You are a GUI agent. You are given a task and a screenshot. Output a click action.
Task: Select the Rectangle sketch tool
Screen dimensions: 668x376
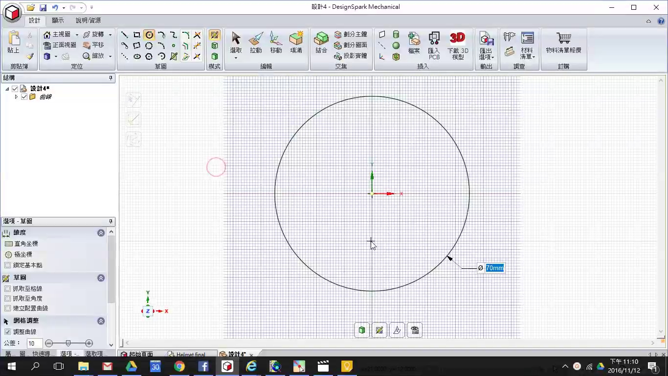click(137, 35)
